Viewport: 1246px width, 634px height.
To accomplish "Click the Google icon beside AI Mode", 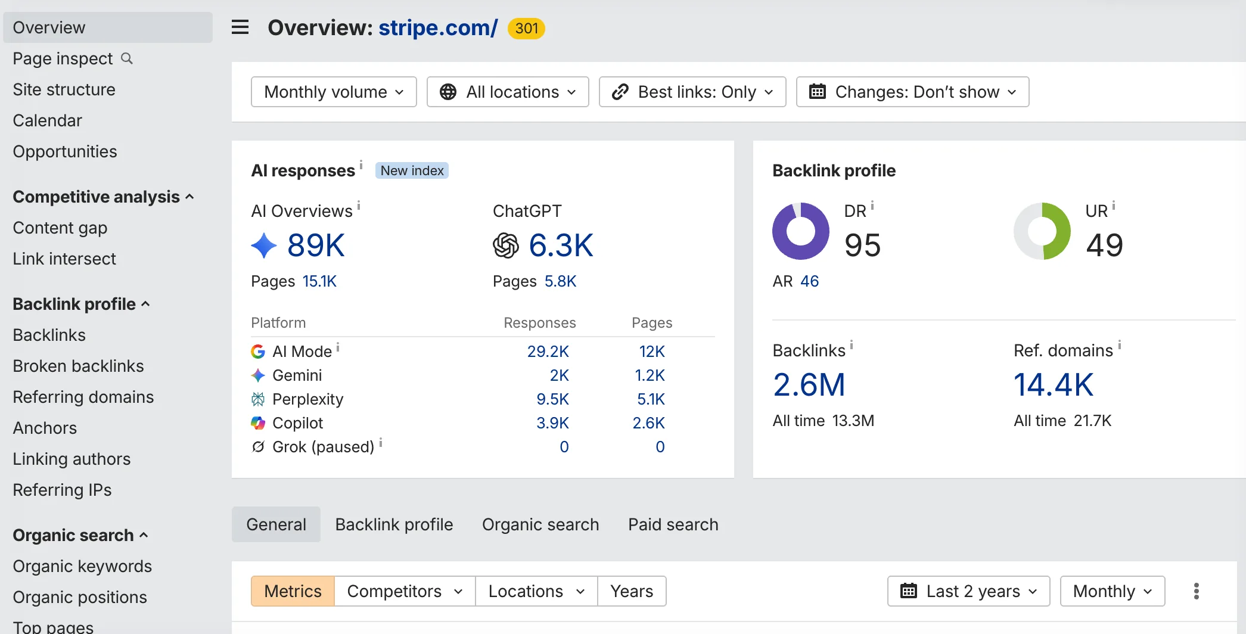I will (258, 352).
